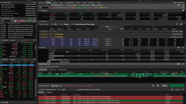
Task: Switch to the Monitor tab
Action: (x=41, y=3)
